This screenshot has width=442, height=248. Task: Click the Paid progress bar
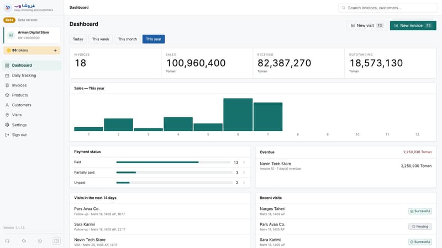[173, 162]
